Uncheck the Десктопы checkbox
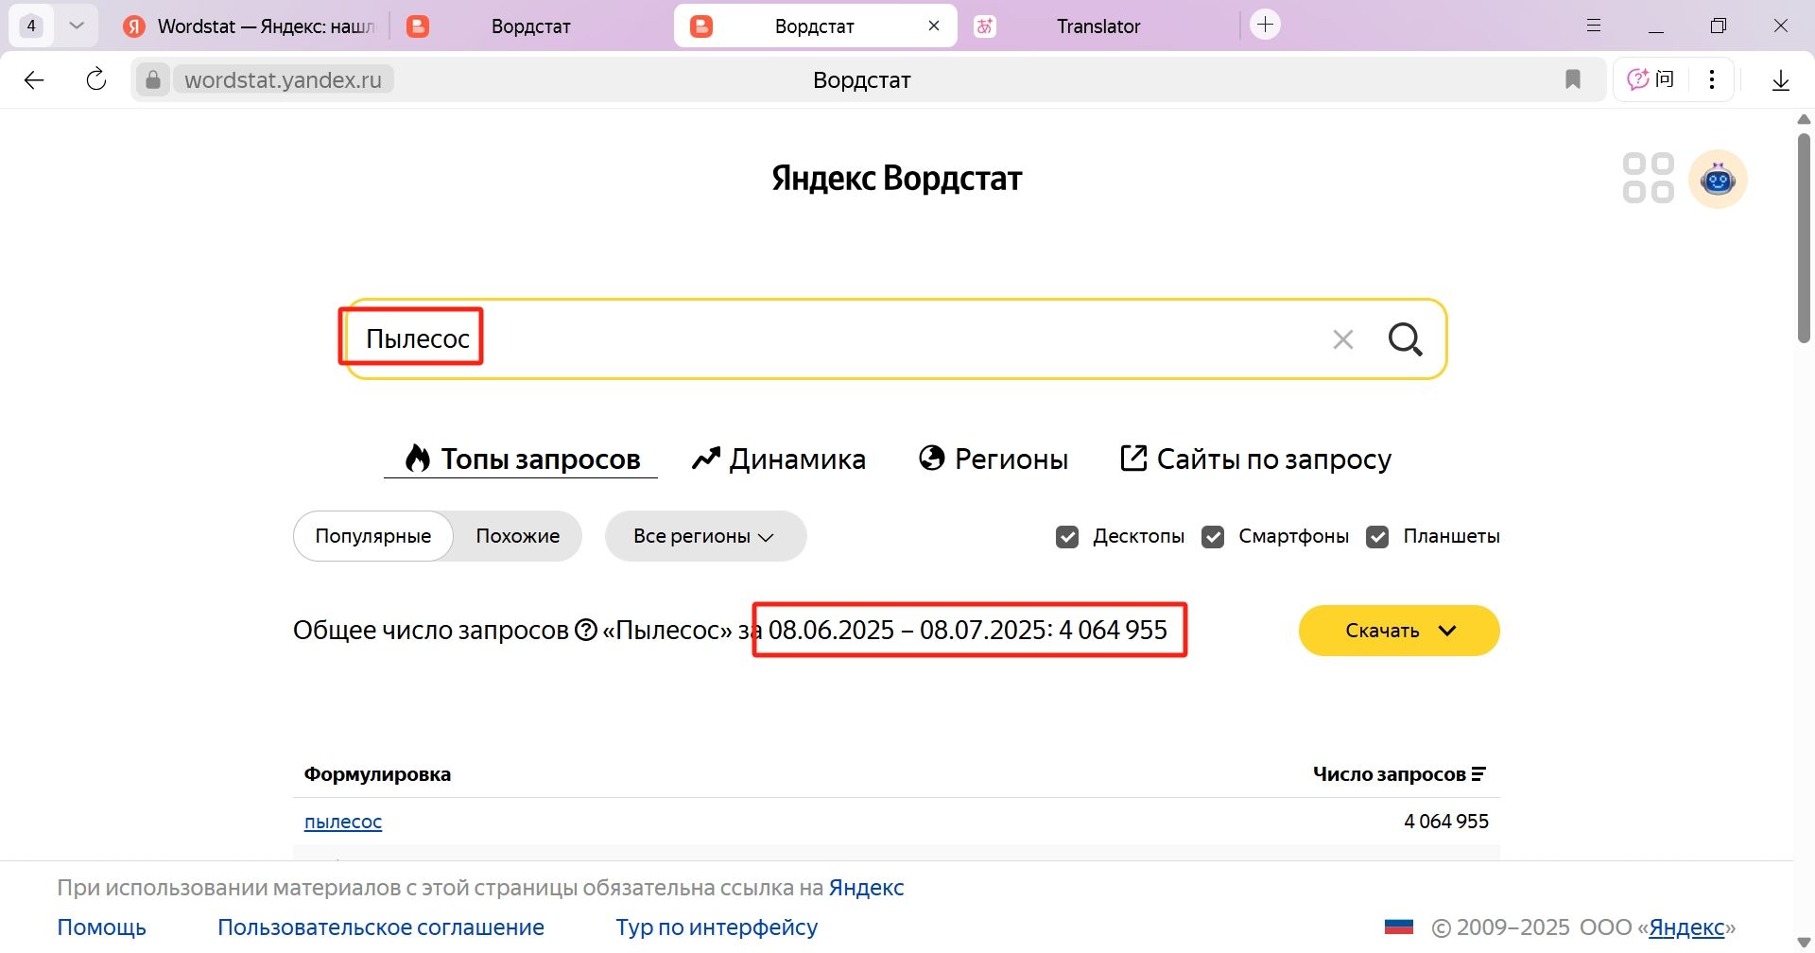 pos(1067,537)
